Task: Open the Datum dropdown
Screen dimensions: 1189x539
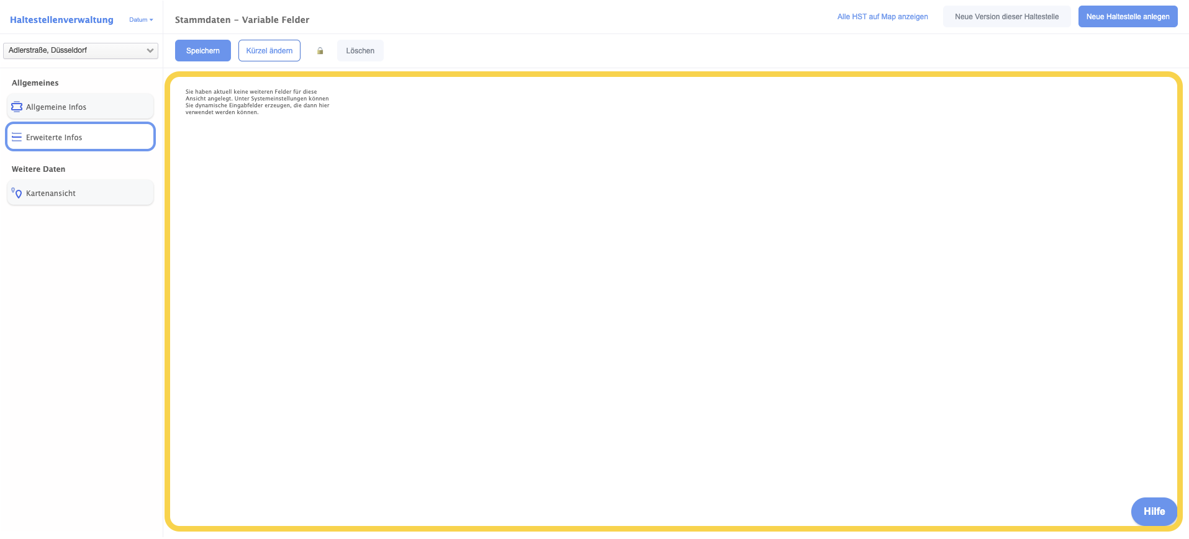Action: click(141, 20)
